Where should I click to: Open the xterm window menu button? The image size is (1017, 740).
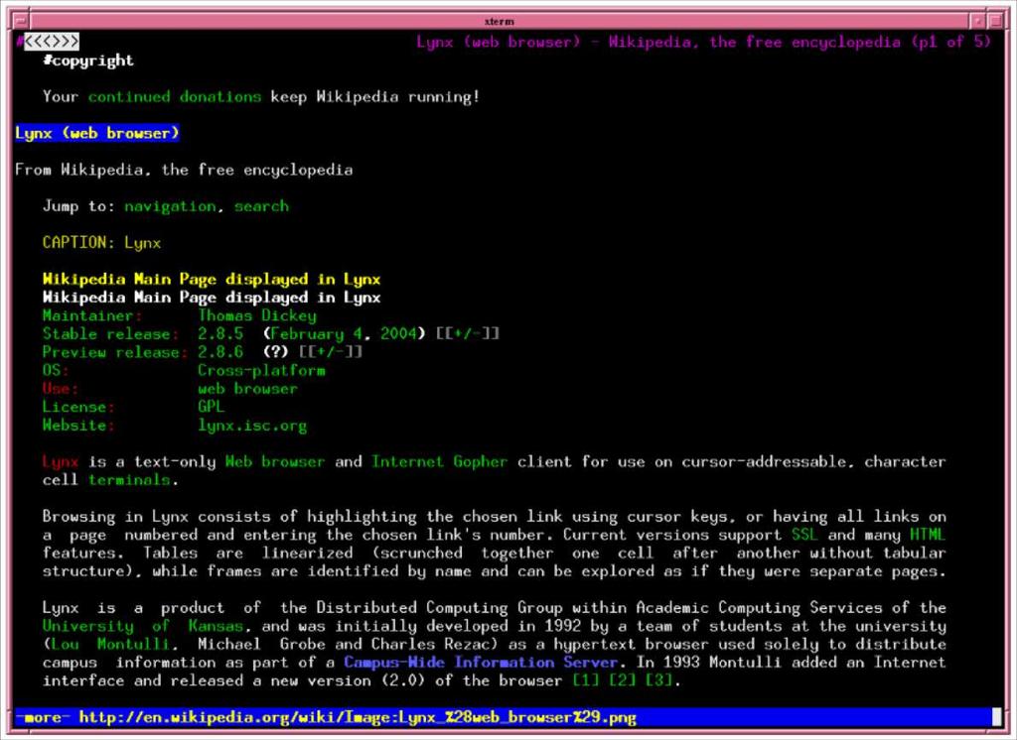click(x=22, y=22)
